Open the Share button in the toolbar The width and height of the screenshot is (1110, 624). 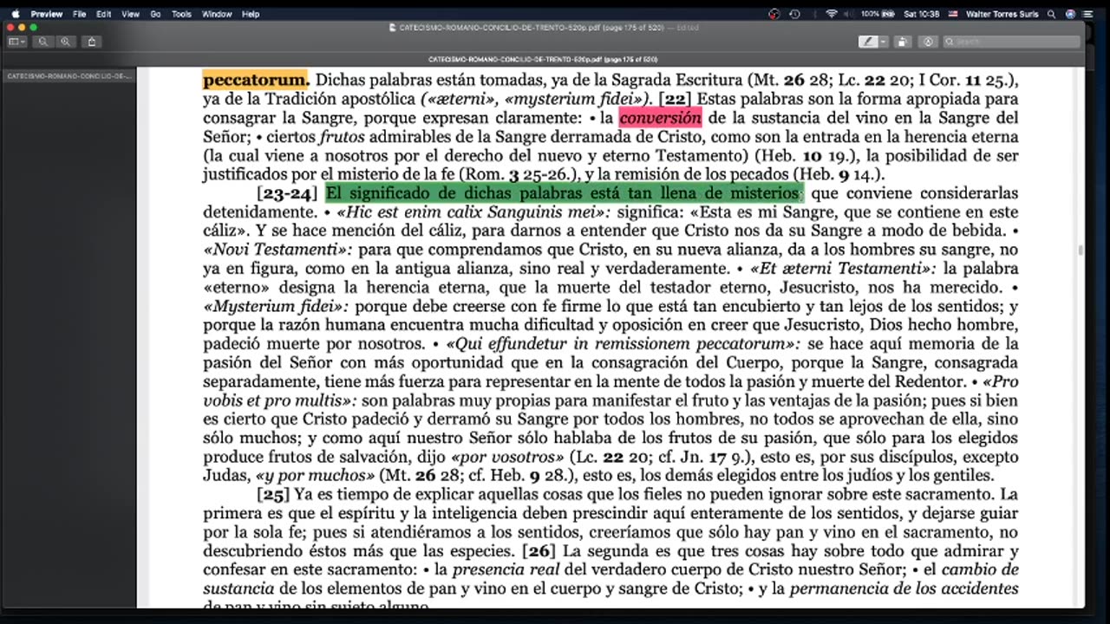91,42
